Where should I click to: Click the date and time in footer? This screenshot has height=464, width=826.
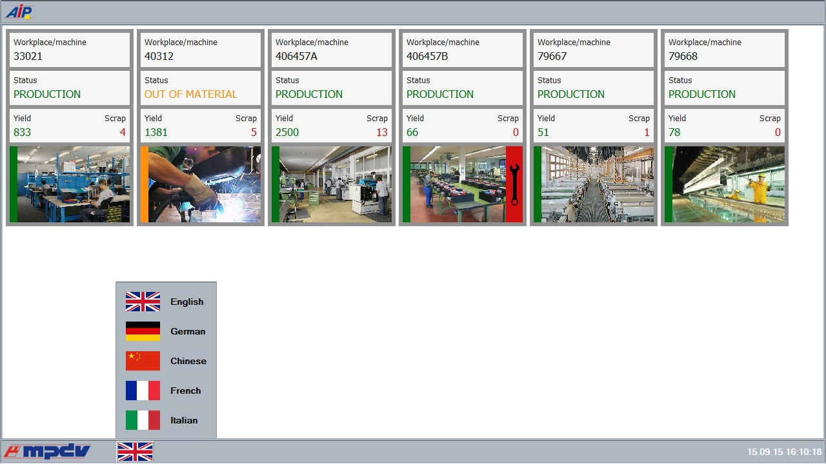click(785, 452)
